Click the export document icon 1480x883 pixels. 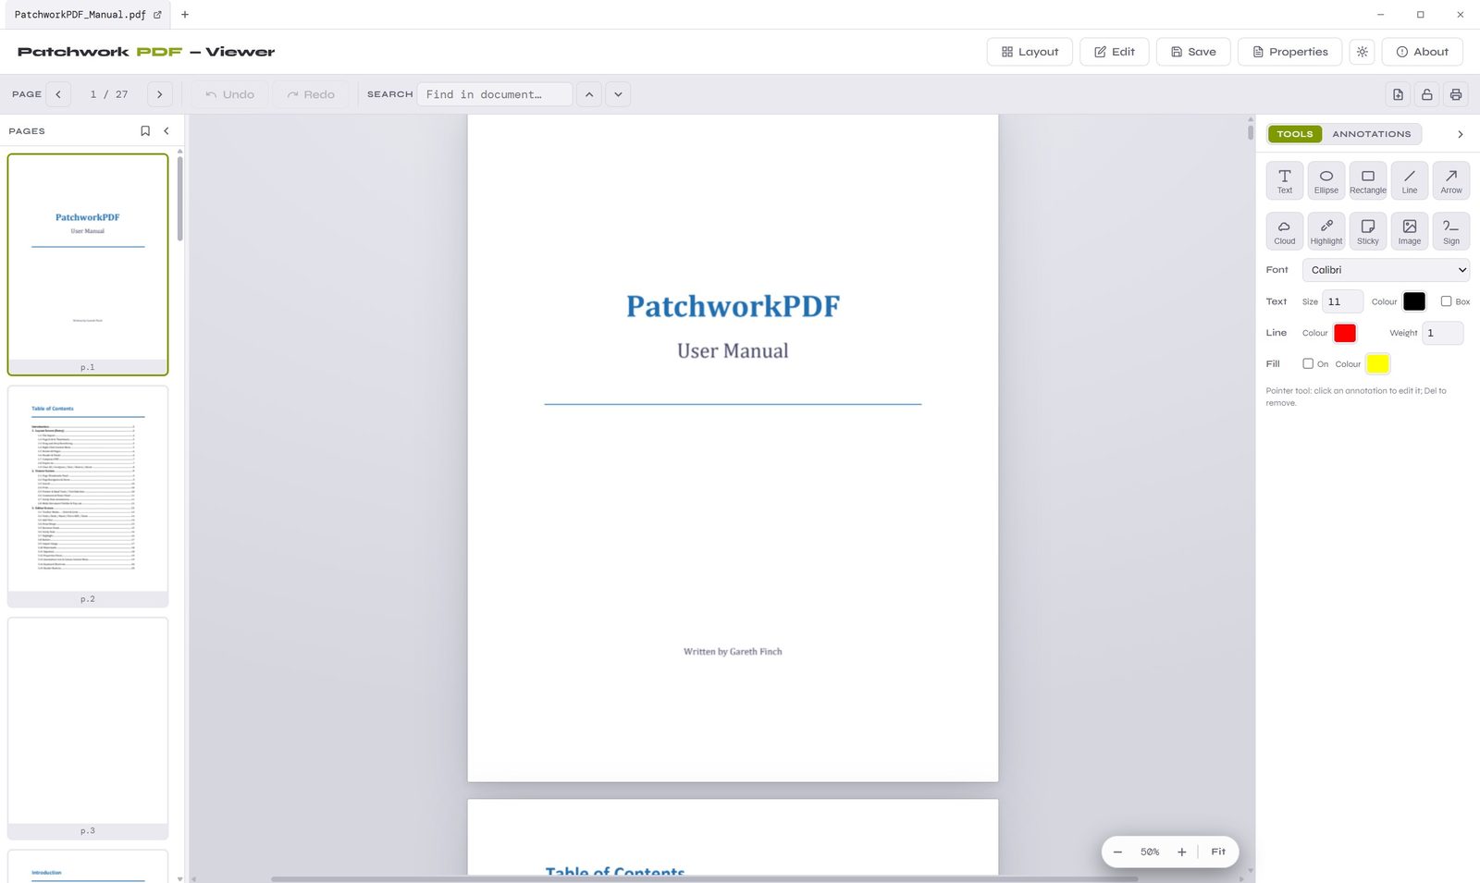click(x=1398, y=94)
